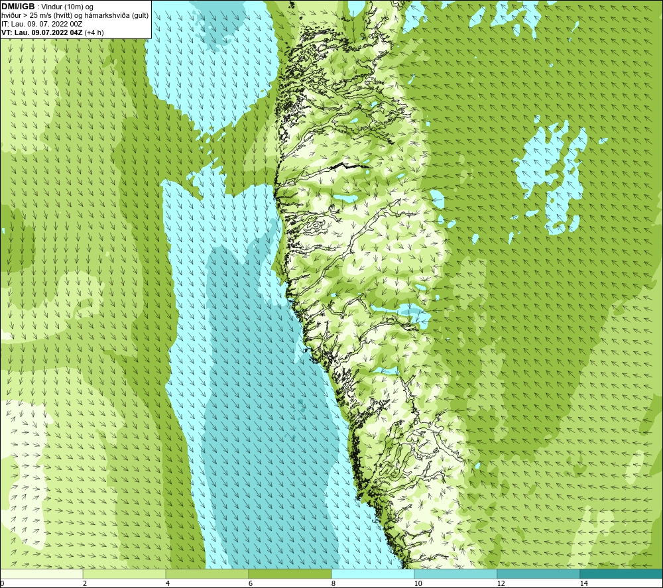Viewport: 663px width, 588px height.
Task: Click the scale label '12'
Action: (501, 583)
